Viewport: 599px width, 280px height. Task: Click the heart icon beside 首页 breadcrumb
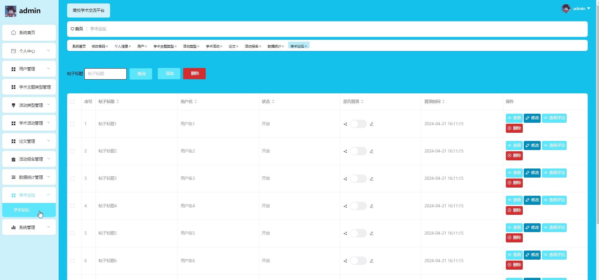tap(72, 29)
